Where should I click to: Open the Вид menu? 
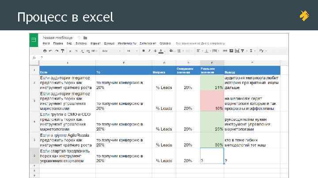pos(69,44)
